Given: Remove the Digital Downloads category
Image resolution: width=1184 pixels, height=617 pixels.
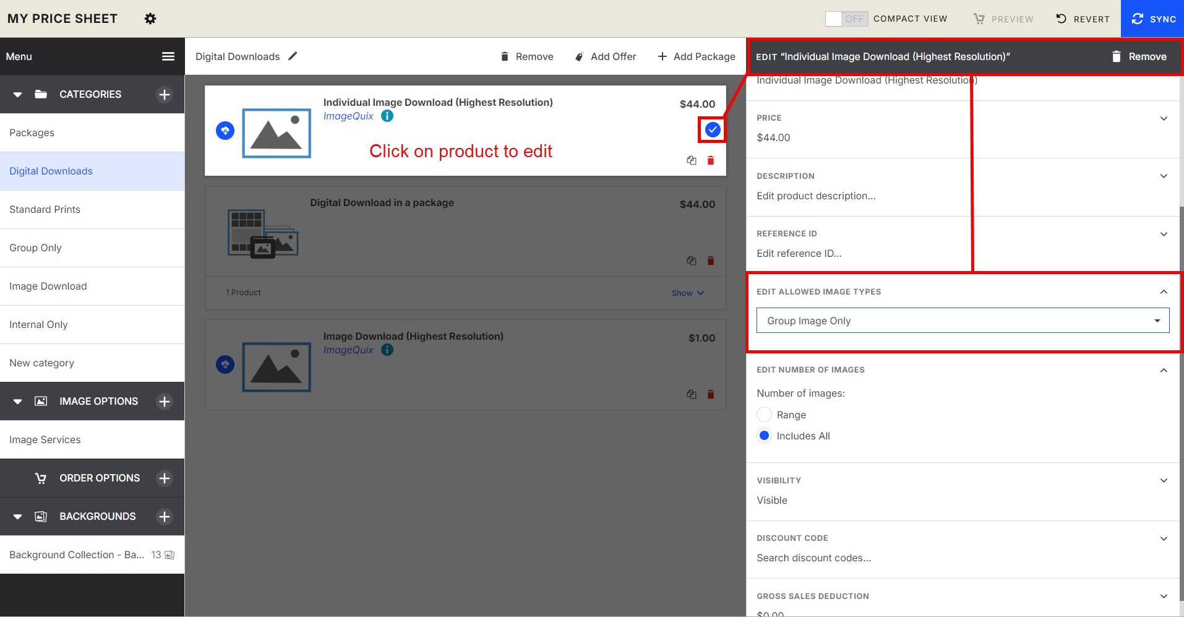Looking at the screenshot, I should click(x=526, y=56).
